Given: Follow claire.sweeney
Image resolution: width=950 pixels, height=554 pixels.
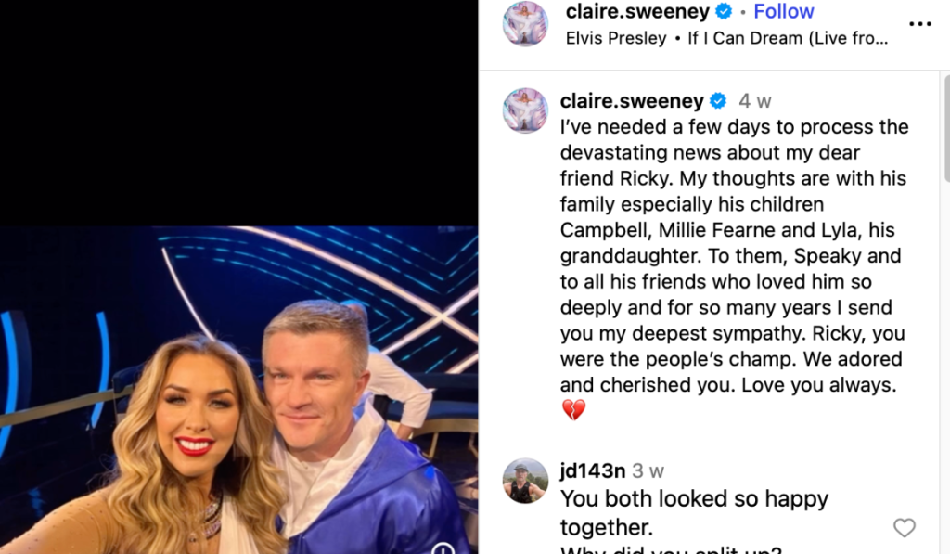Looking at the screenshot, I should coord(783,11).
